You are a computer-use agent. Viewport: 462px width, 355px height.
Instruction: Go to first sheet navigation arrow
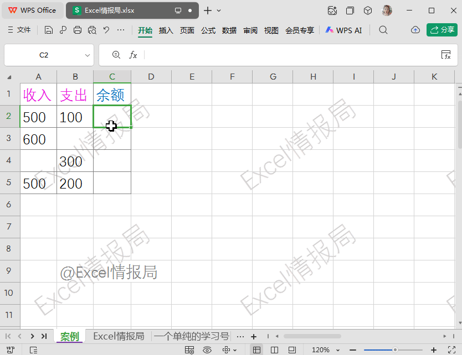(x=8, y=336)
